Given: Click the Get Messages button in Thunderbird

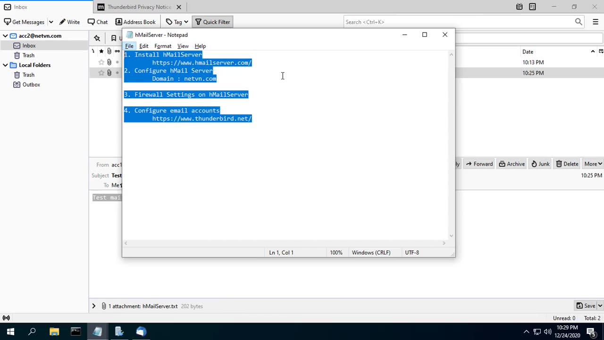Looking at the screenshot, I should [x=24, y=22].
